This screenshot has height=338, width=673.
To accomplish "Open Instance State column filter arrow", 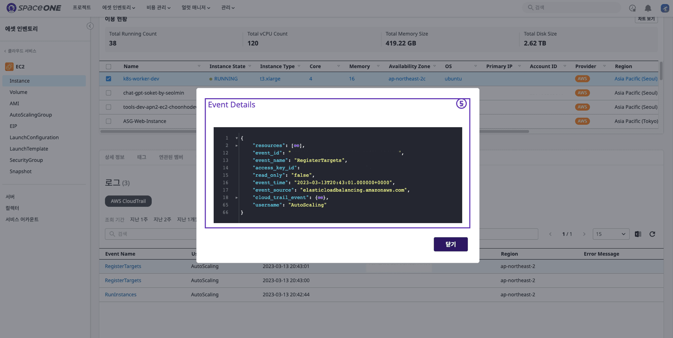I will click(250, 66).
